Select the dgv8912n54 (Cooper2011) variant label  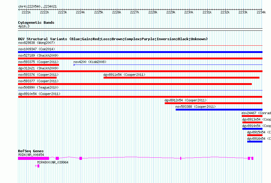(185, 100)
